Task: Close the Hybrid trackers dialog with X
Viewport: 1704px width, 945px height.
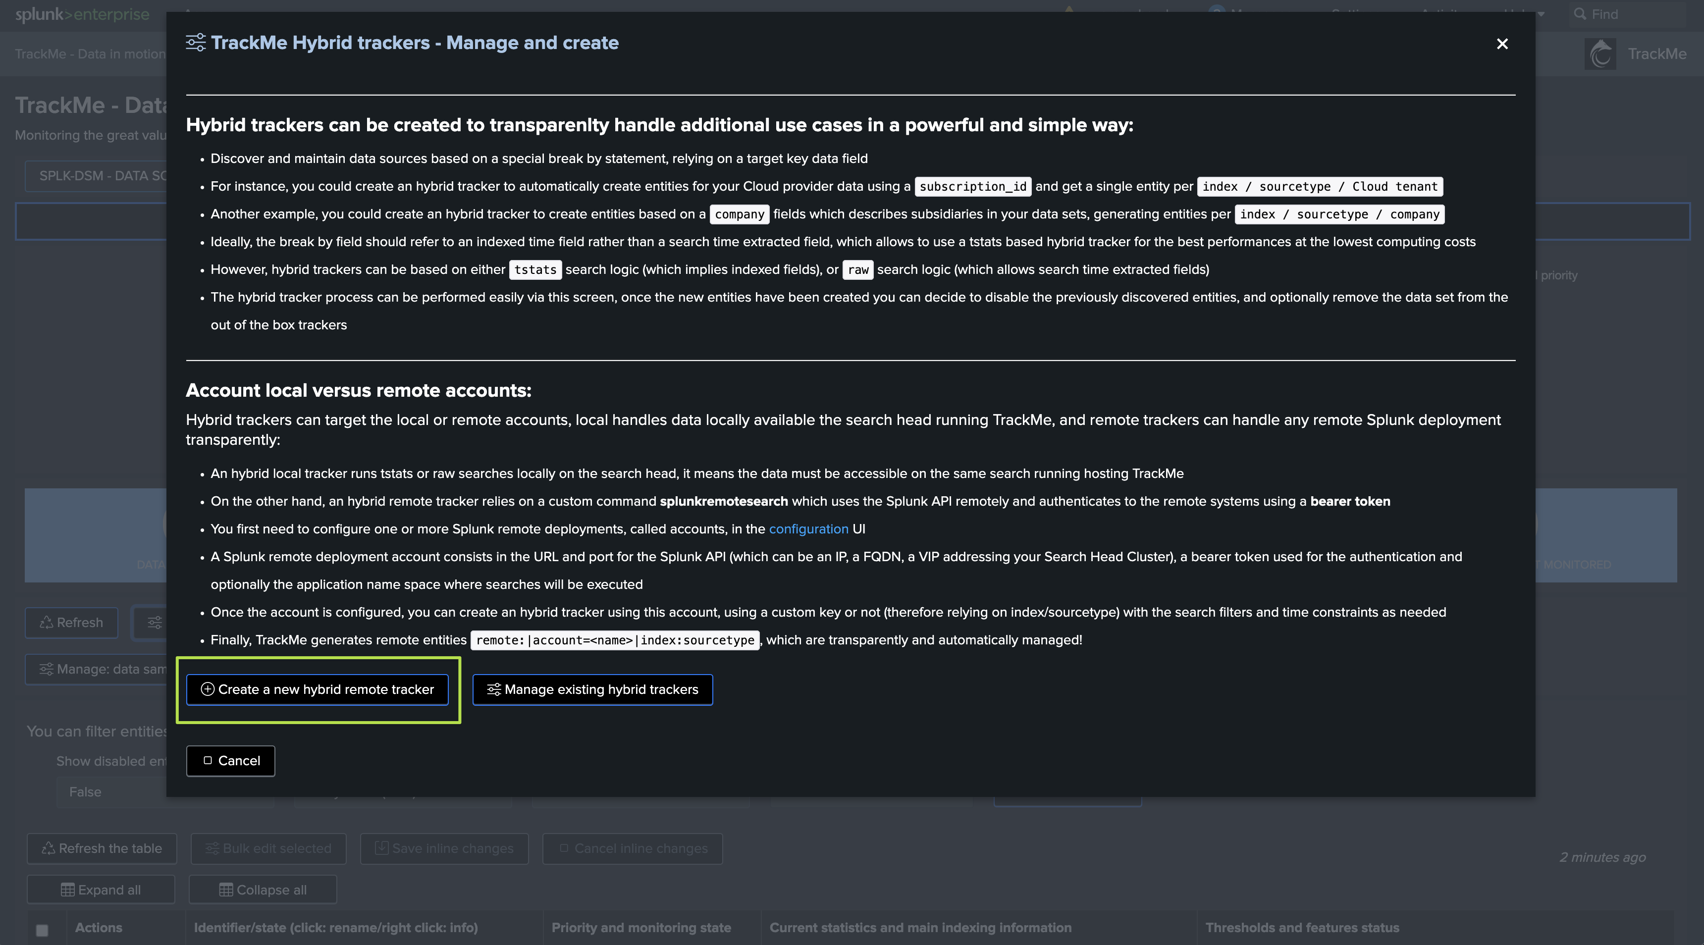Action: [x=1502, y=44]
